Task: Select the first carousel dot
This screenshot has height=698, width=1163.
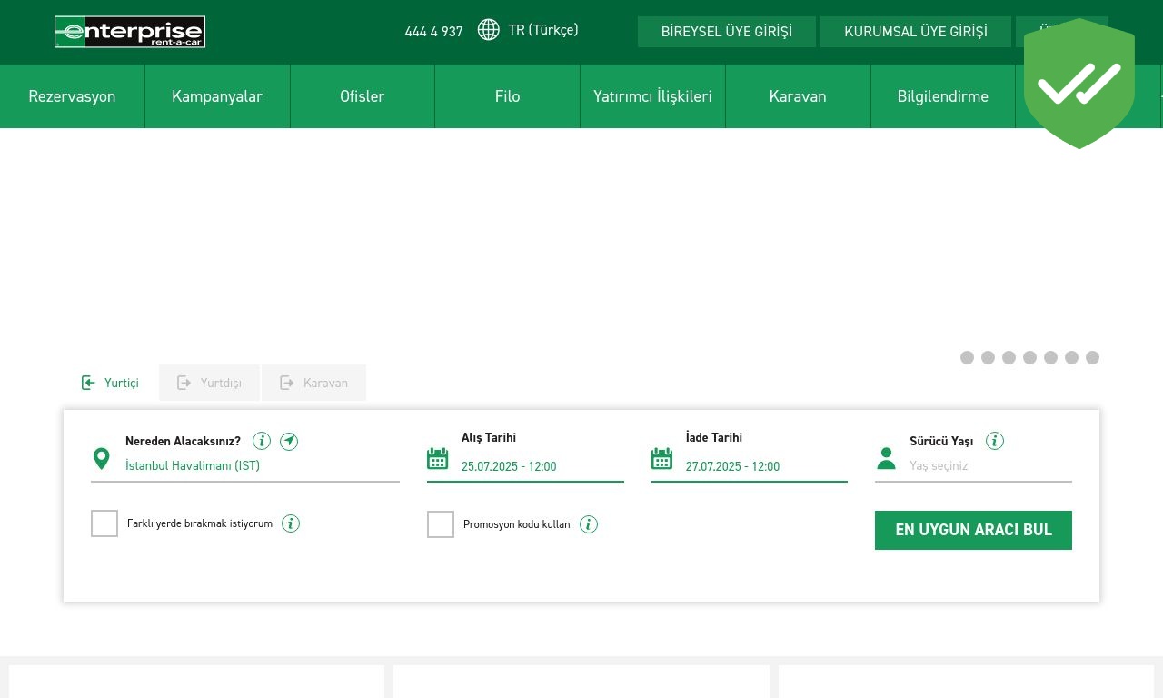Action: click(x=967, y=357)
